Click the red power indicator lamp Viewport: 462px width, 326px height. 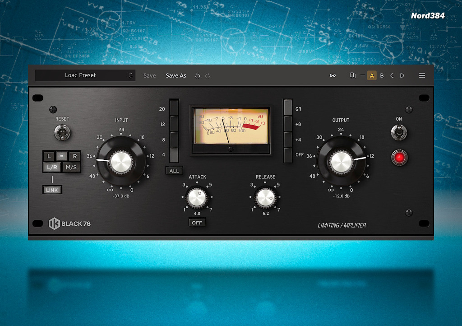[x=399, y=158]
